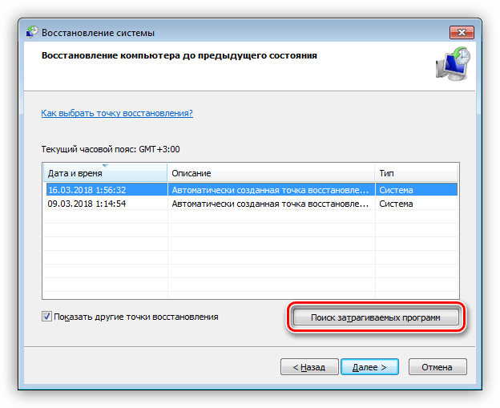Click the restore computer clock icon in header
The width and height of the screenshot is (500, 408).
point(453,64)
